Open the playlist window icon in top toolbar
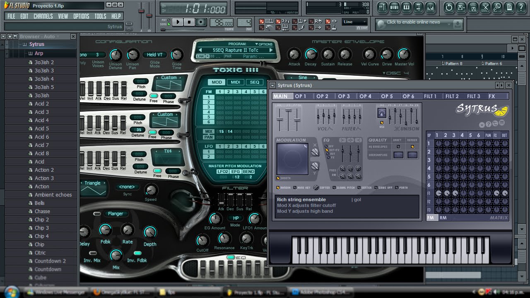 (x=382, y=7)
